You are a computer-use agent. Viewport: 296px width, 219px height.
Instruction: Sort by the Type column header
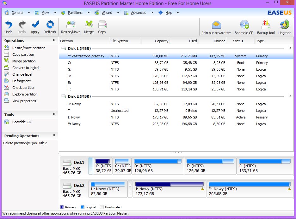coord(274,41)
